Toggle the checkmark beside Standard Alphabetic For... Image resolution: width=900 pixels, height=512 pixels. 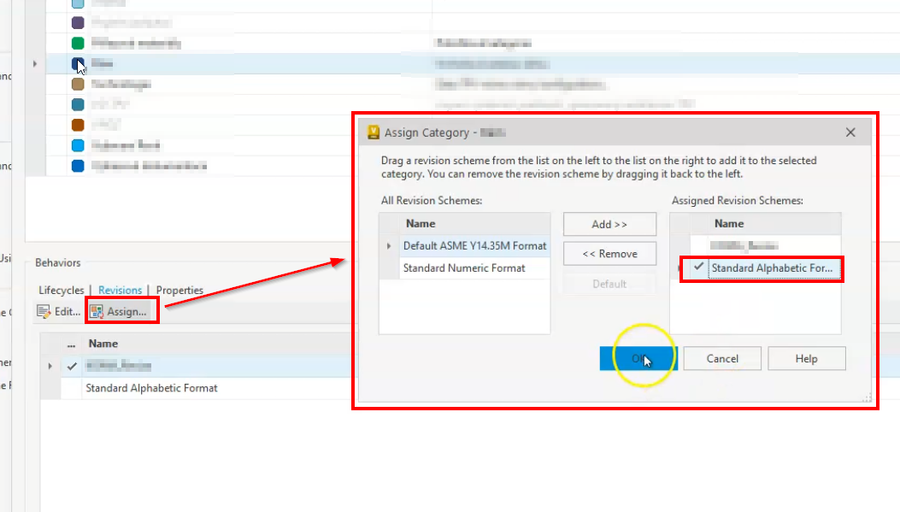tap(700, 269)
